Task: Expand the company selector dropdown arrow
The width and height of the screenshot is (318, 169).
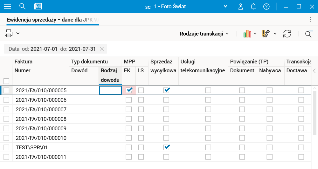Action: tap(225, 6)
